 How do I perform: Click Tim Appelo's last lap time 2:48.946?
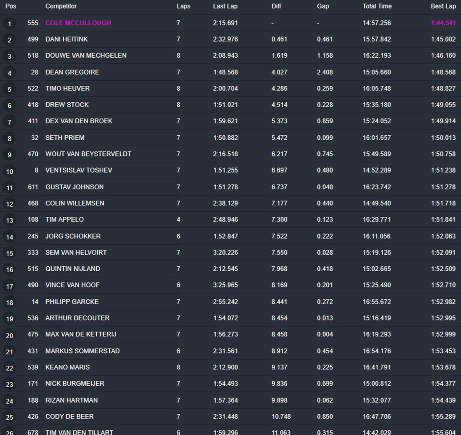click(x=225, y=220)
